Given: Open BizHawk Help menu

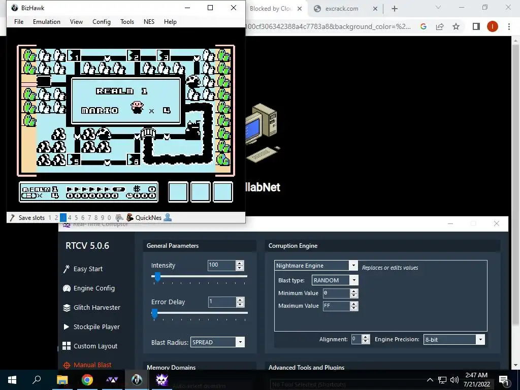Looking at the screenshot, I should tap(170, 21).
